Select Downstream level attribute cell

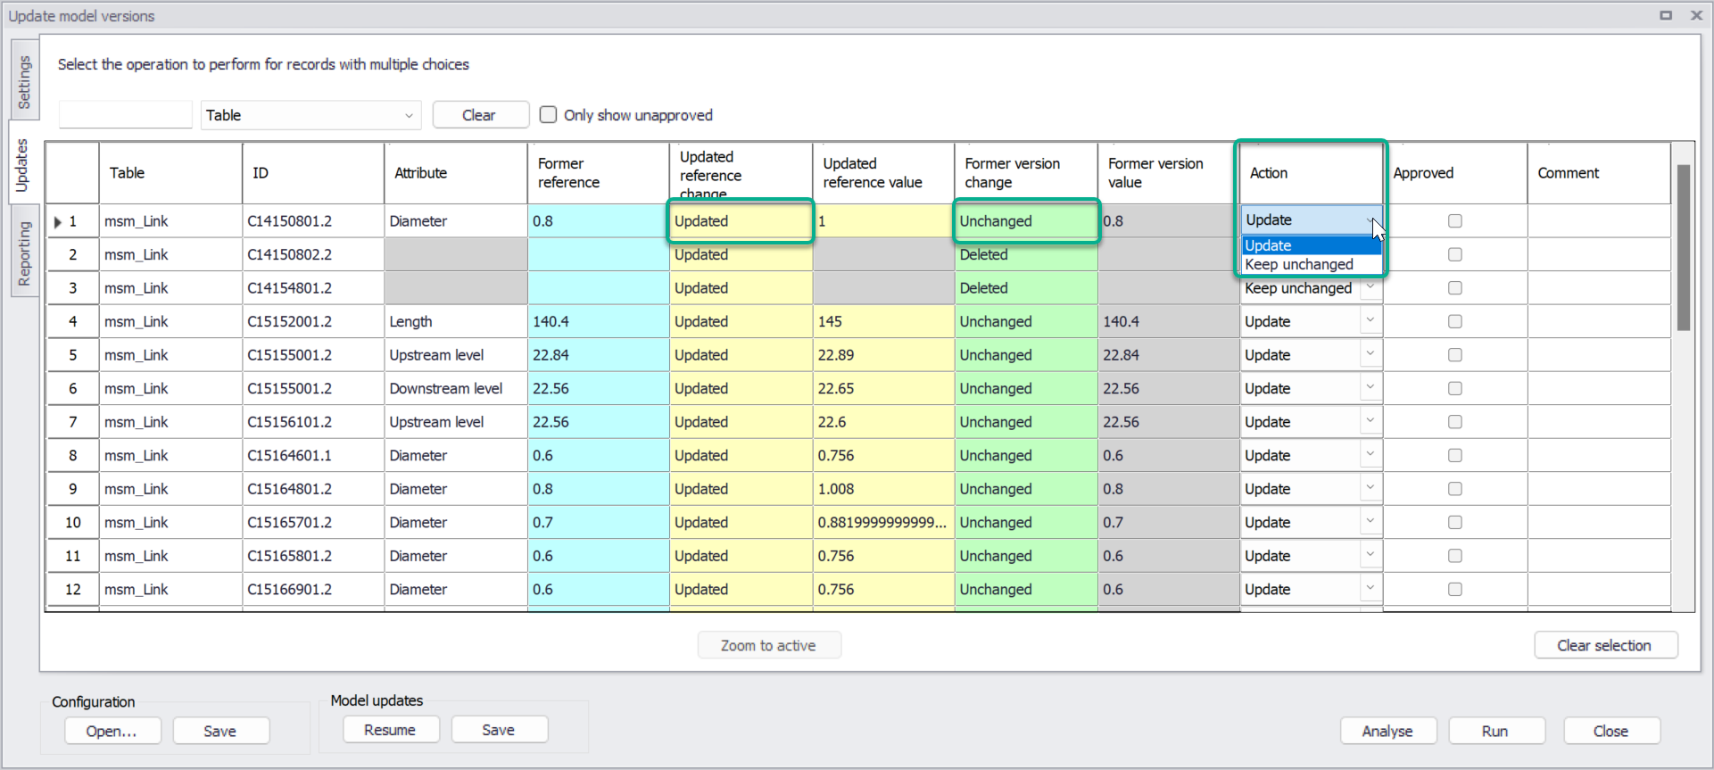[456, 388]
